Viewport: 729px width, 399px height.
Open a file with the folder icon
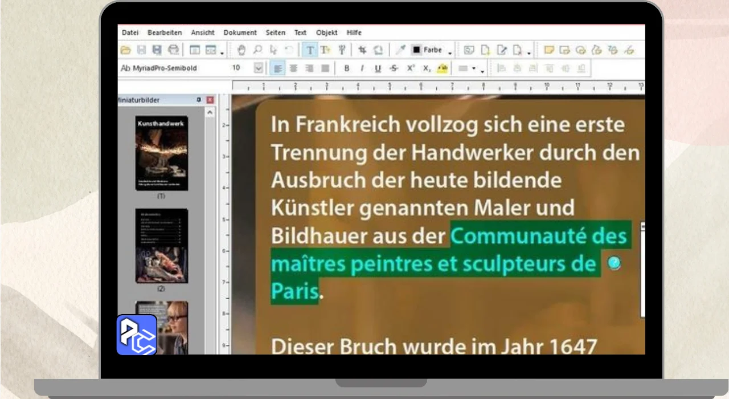pos(126,50)
